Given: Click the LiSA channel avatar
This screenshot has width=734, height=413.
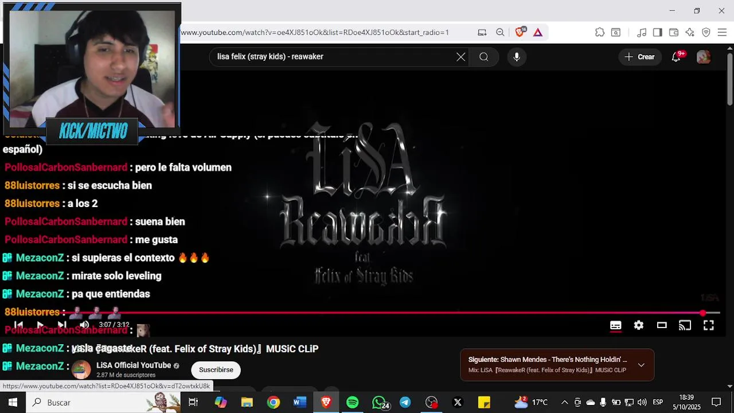Looking at the screenshot, I should (81, 370).
